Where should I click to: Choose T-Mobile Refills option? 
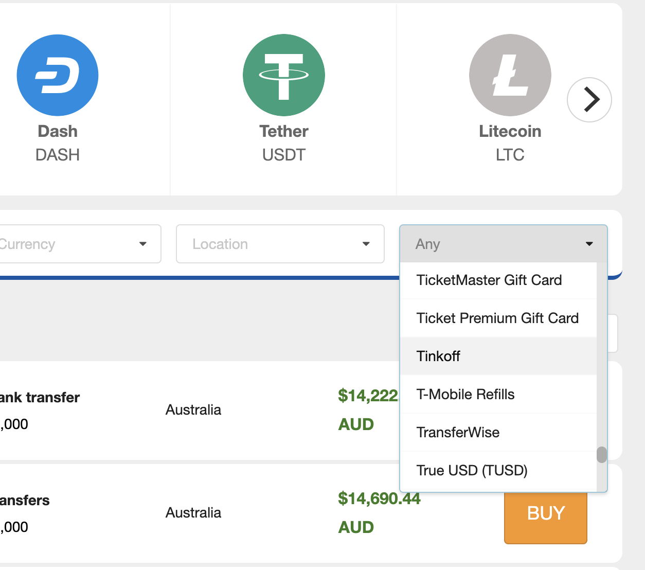tap(498, 395)
